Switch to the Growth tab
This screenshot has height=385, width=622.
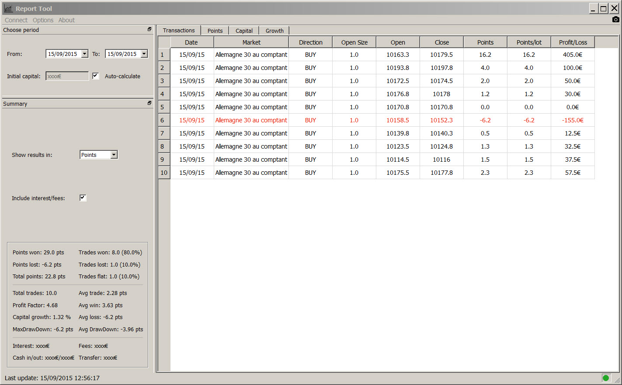click(275, 31)
